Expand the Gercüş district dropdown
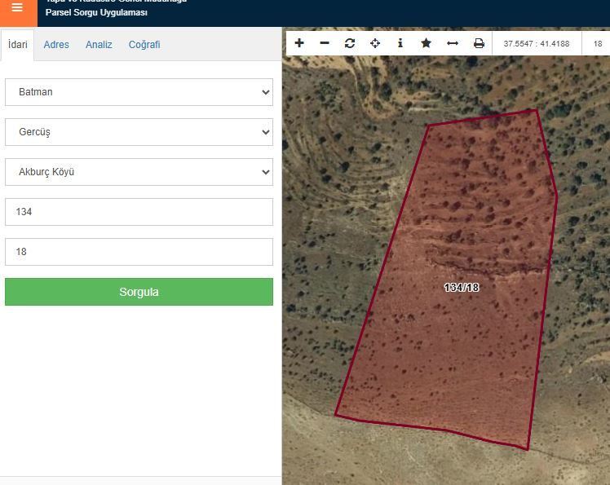Viewport: 610px width, 485px height. 139,132
